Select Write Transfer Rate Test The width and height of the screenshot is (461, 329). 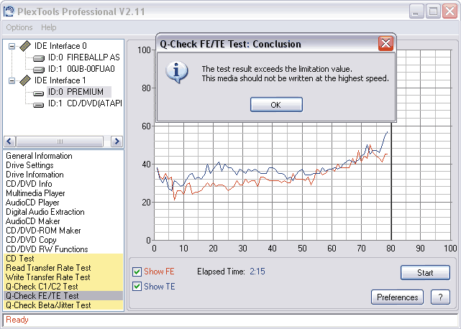coord(63,277)
